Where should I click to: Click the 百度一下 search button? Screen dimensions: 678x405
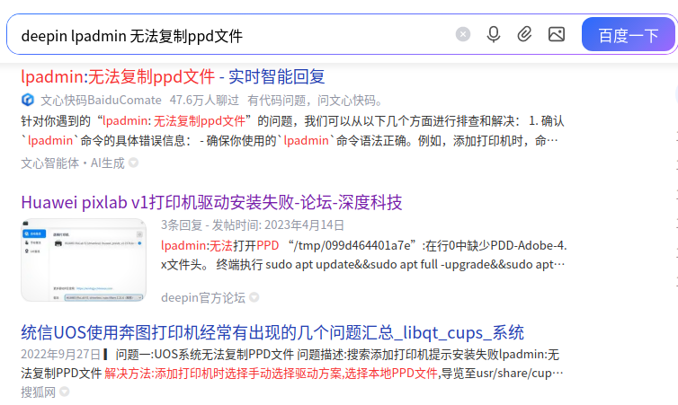point(629,34)
